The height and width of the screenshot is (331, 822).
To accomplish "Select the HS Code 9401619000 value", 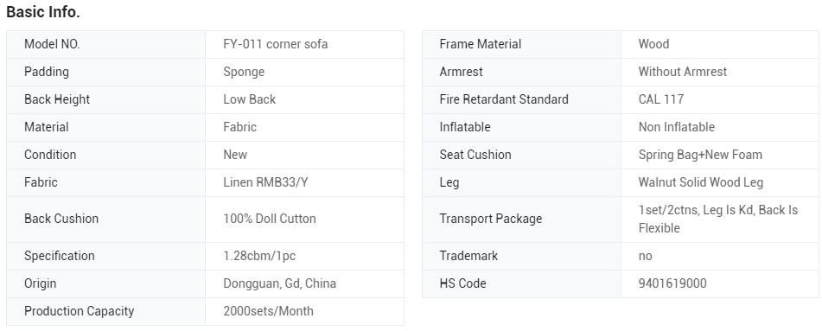I will click(672, 283).
